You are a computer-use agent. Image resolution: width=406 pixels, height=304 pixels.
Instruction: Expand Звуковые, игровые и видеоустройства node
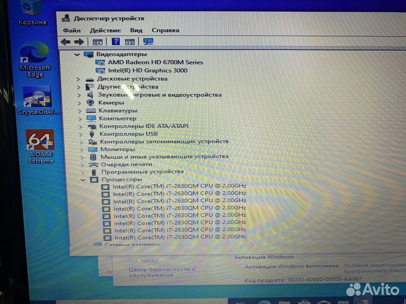pyautogui.click(x=79, y=95)
